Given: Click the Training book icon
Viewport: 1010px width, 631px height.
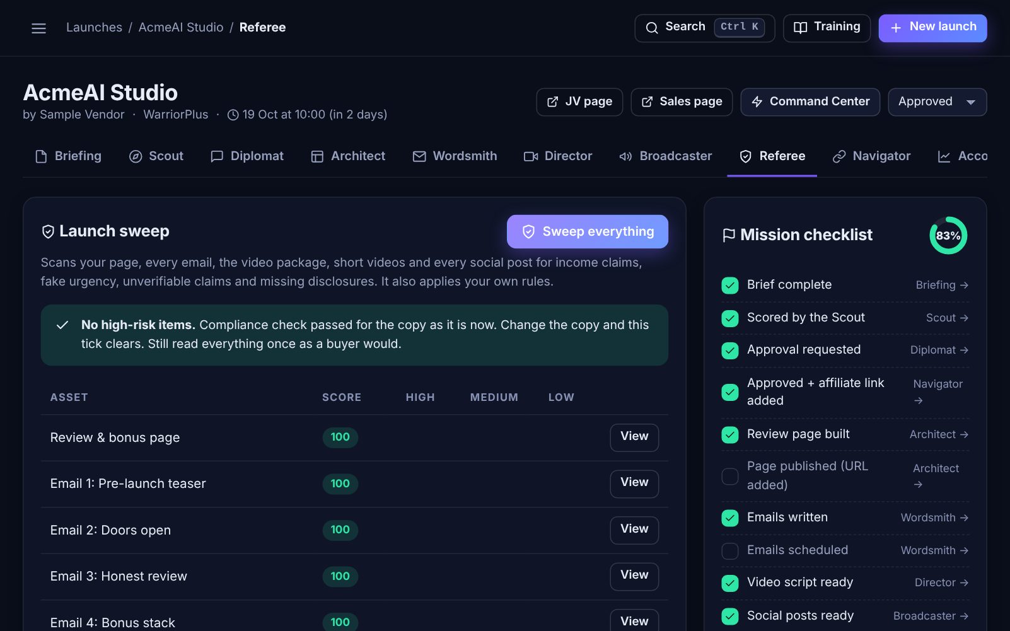Looking at the screenshot, I should 800,28.
